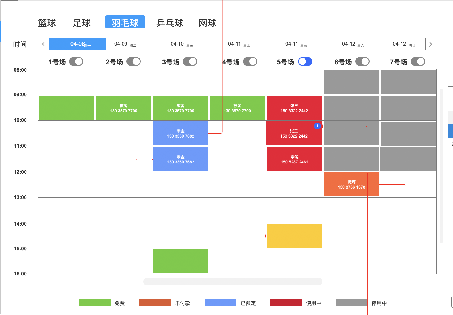The width and height of the screenshot is (453, 315).
Task: Open 捷啊 unpaid booking on 6号场
Action: (x=351, y=184)
